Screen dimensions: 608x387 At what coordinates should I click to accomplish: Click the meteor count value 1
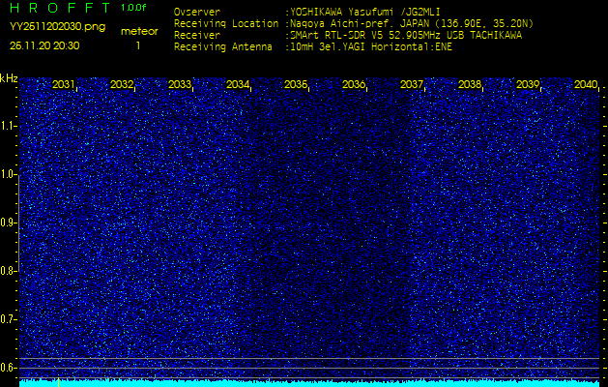[138, 45]
